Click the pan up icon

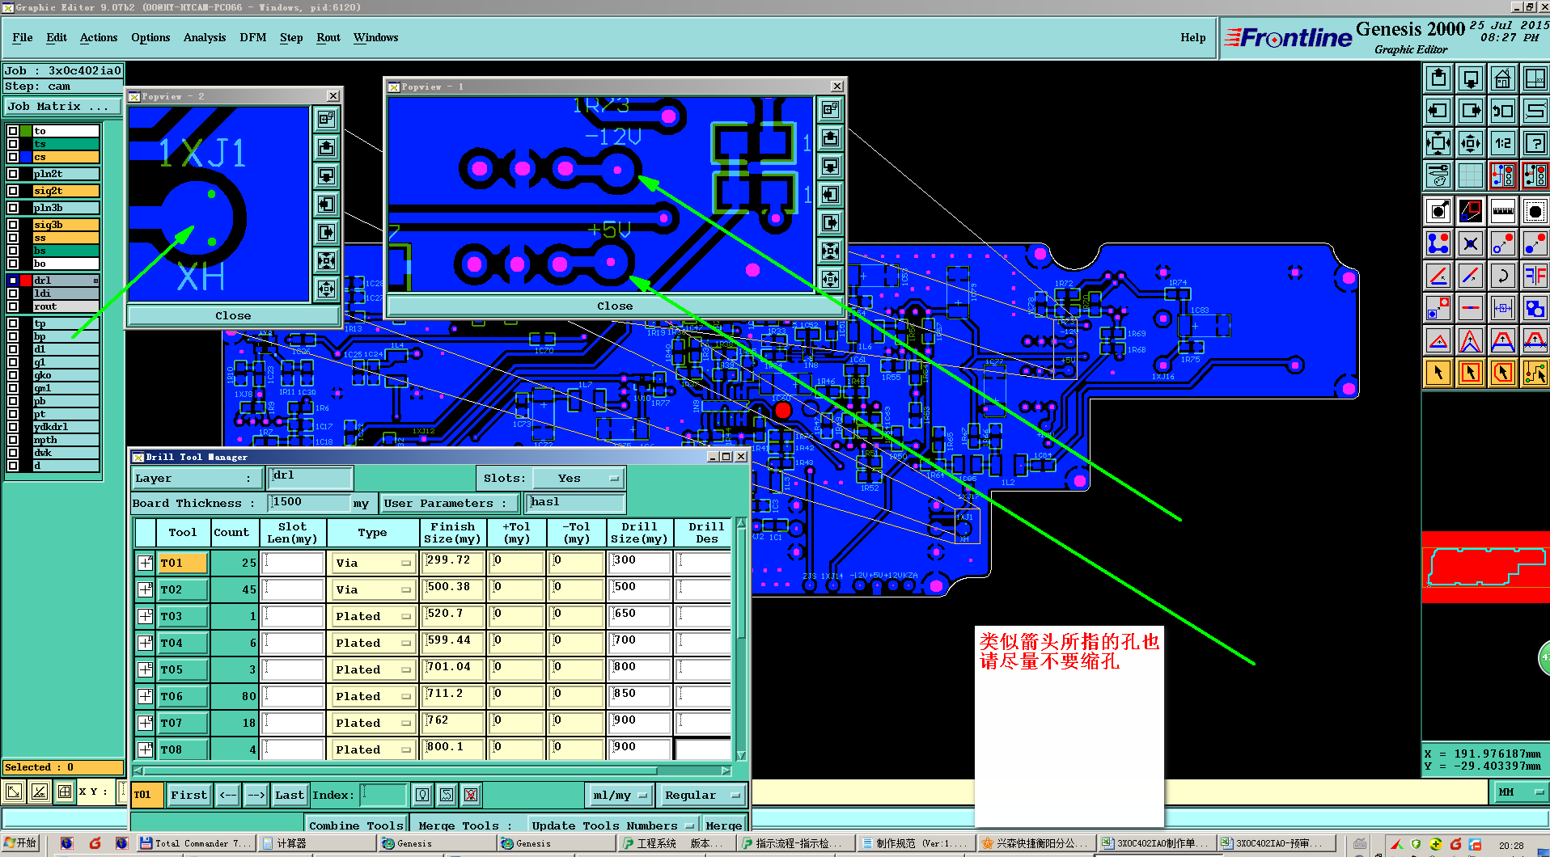pyautogui.click(x=1438, y=78)
